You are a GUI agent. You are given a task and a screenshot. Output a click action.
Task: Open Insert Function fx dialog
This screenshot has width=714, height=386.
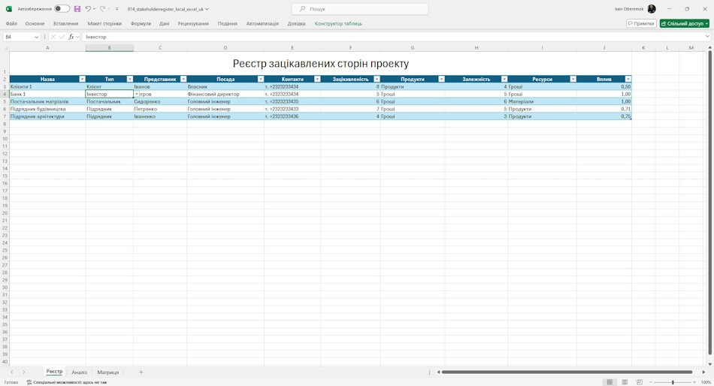click(71, 37)
